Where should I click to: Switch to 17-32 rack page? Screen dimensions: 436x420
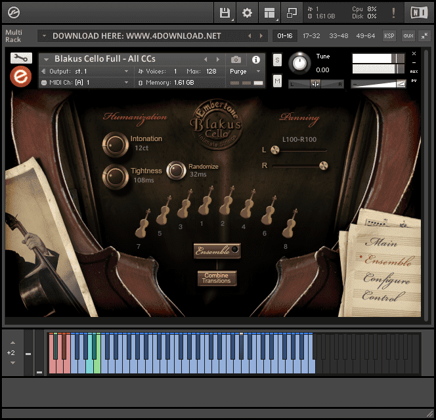pyautogui.click(x=311, y=36)
